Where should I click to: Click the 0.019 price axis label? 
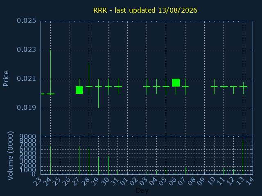(x=26, y=108)
